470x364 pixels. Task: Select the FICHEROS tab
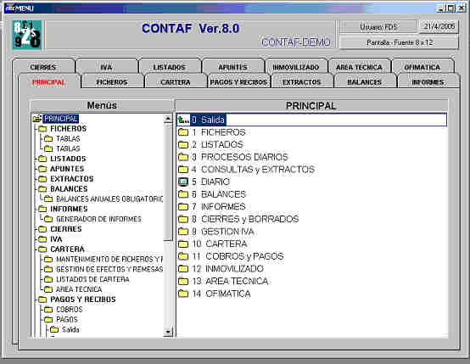[112, 81]
